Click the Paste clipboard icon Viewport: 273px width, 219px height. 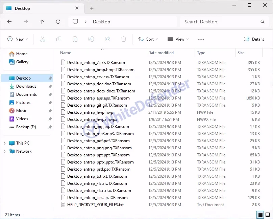point(75,39)
